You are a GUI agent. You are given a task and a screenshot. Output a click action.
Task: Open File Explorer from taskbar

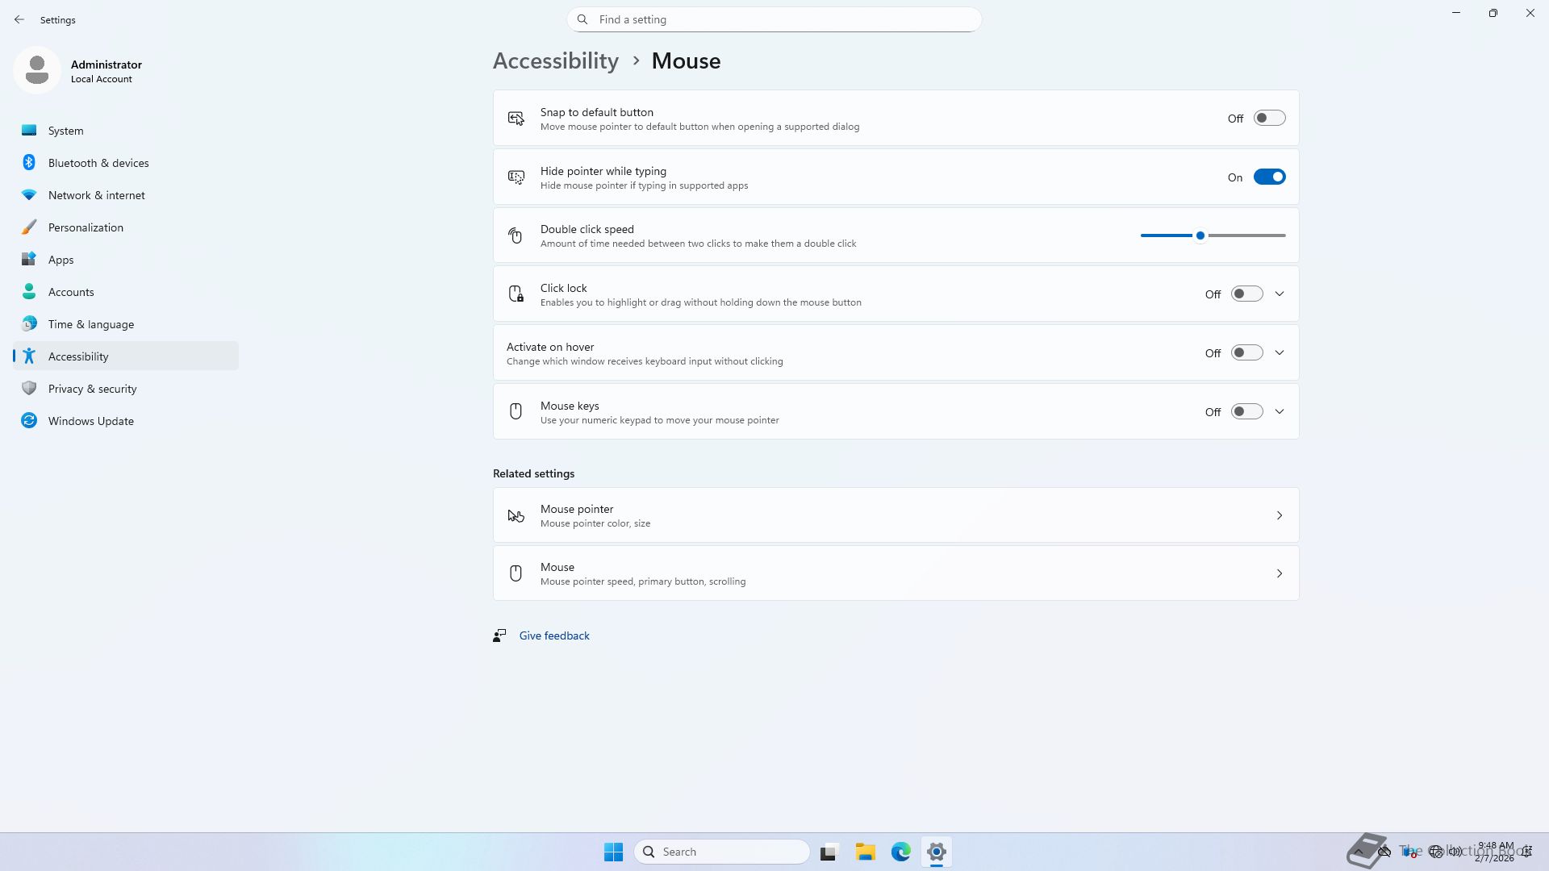(x=865, y=852)
